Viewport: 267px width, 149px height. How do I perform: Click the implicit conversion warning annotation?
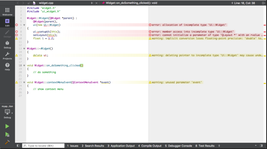coord(206,38)
